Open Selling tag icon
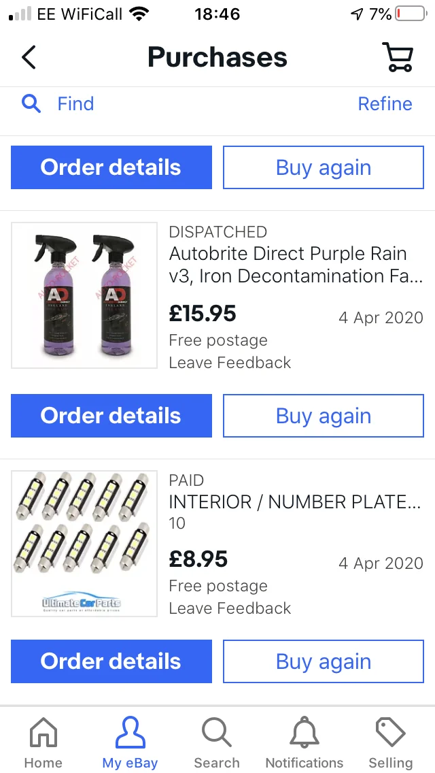 coord(391,734)
